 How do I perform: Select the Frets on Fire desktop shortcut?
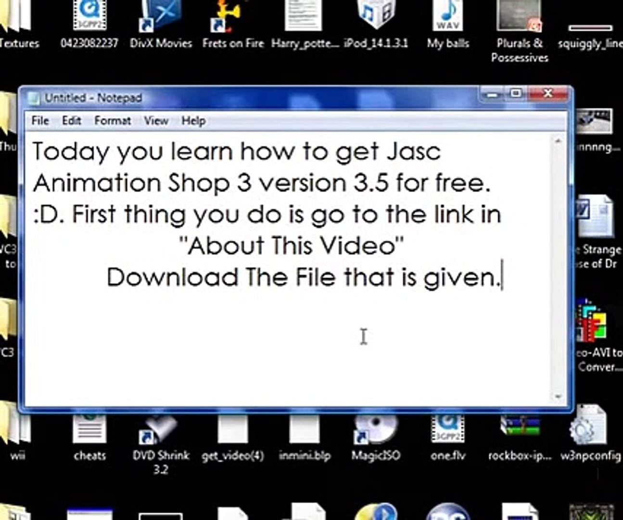pyautogui.click(x=233, y=25)
